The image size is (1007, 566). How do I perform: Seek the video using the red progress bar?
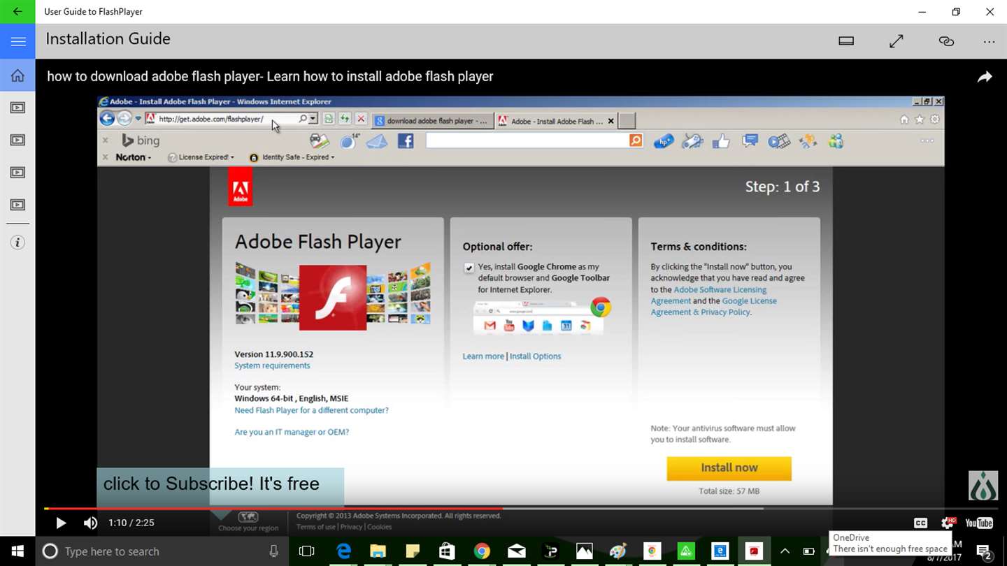(273, 509)
